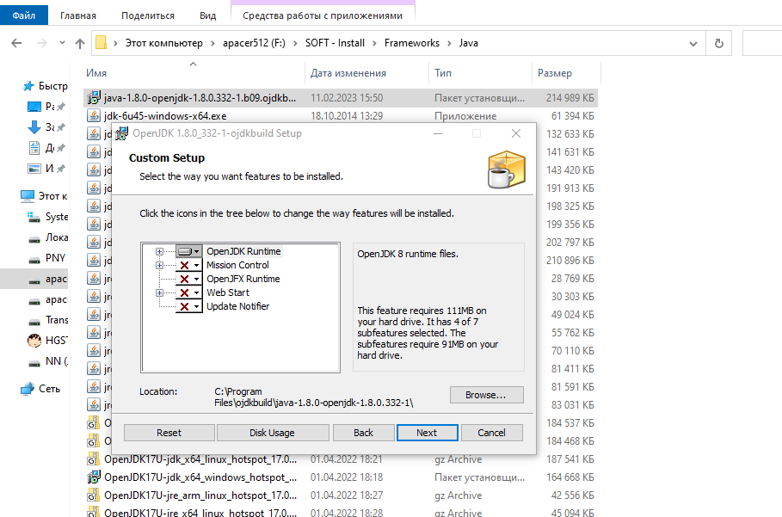Expand the Mission Control tree node
Viewport: 782px width, 517px height.
pos(159,265)
